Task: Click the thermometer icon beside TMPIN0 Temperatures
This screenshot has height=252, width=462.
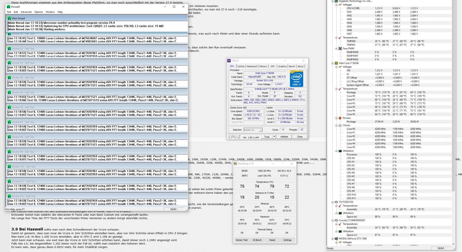Action: tap(340, 38)
